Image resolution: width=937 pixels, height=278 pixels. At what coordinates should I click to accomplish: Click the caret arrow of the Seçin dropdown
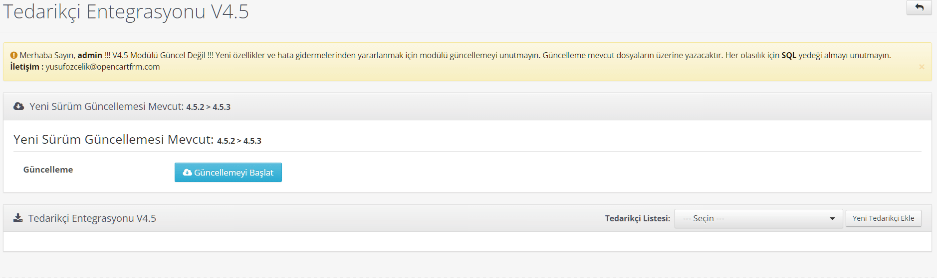tap(832, 219)
